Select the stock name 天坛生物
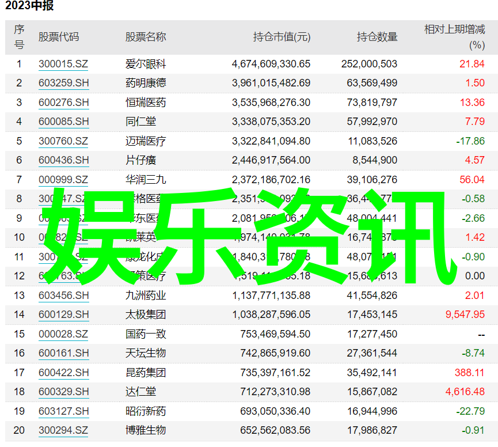Screen dimensions: 498x447 pos(146,353)
